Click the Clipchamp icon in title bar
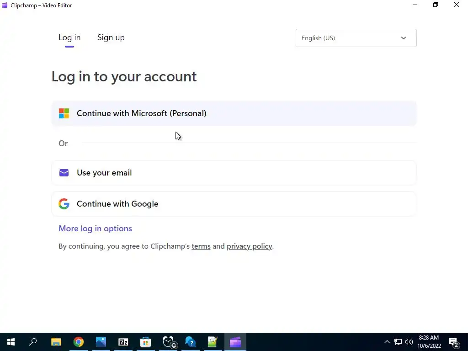 tap(5, 5)
